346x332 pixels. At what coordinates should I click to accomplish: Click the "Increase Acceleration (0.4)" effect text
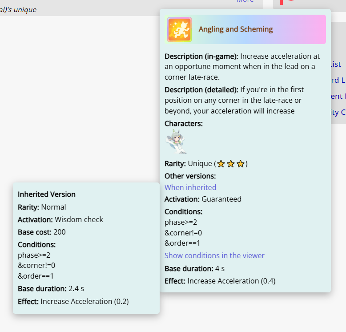pyautogui.click(x=231, y=281)
